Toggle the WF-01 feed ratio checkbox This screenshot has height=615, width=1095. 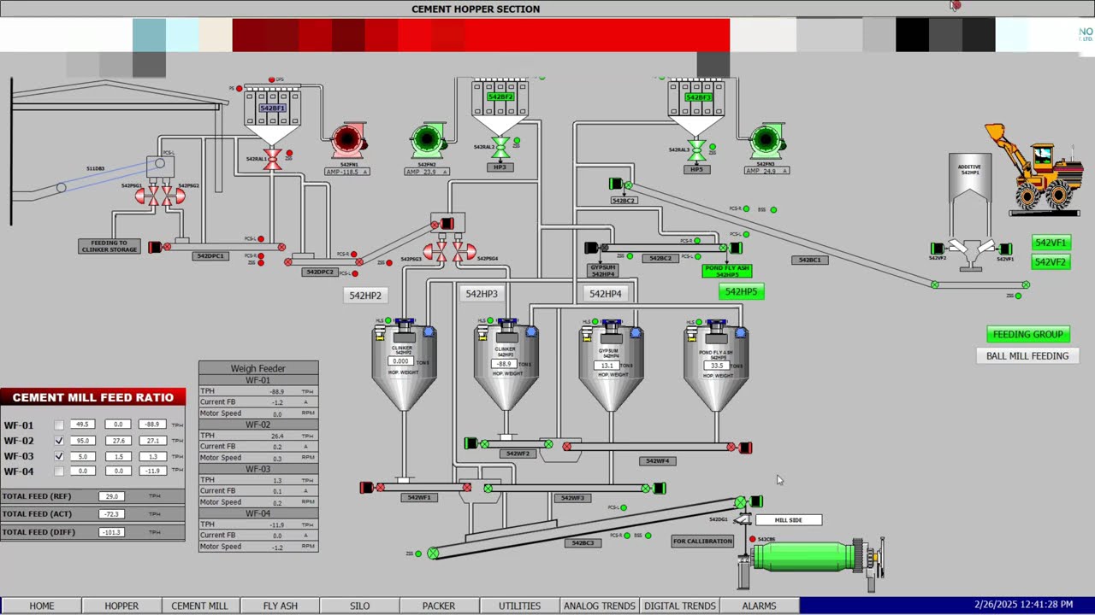pyautogui.click(x=59, y=425)
